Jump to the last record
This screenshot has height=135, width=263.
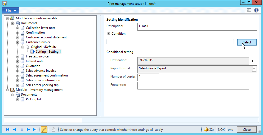tap(35, 129)
